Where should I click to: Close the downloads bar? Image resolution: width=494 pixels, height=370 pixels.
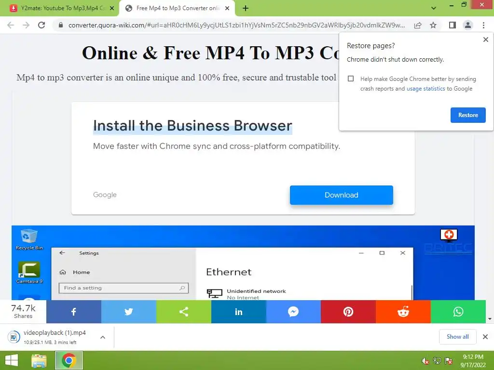click(x=485, y=337)
